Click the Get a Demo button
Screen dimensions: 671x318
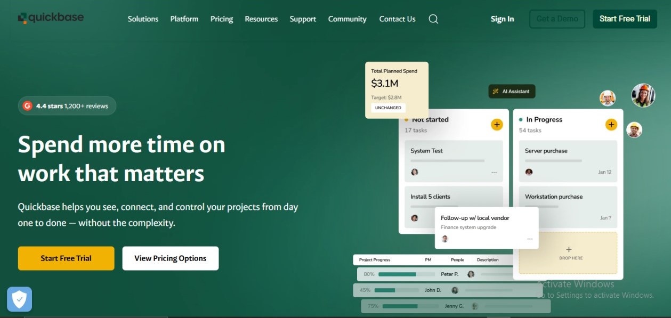[557, 19]
